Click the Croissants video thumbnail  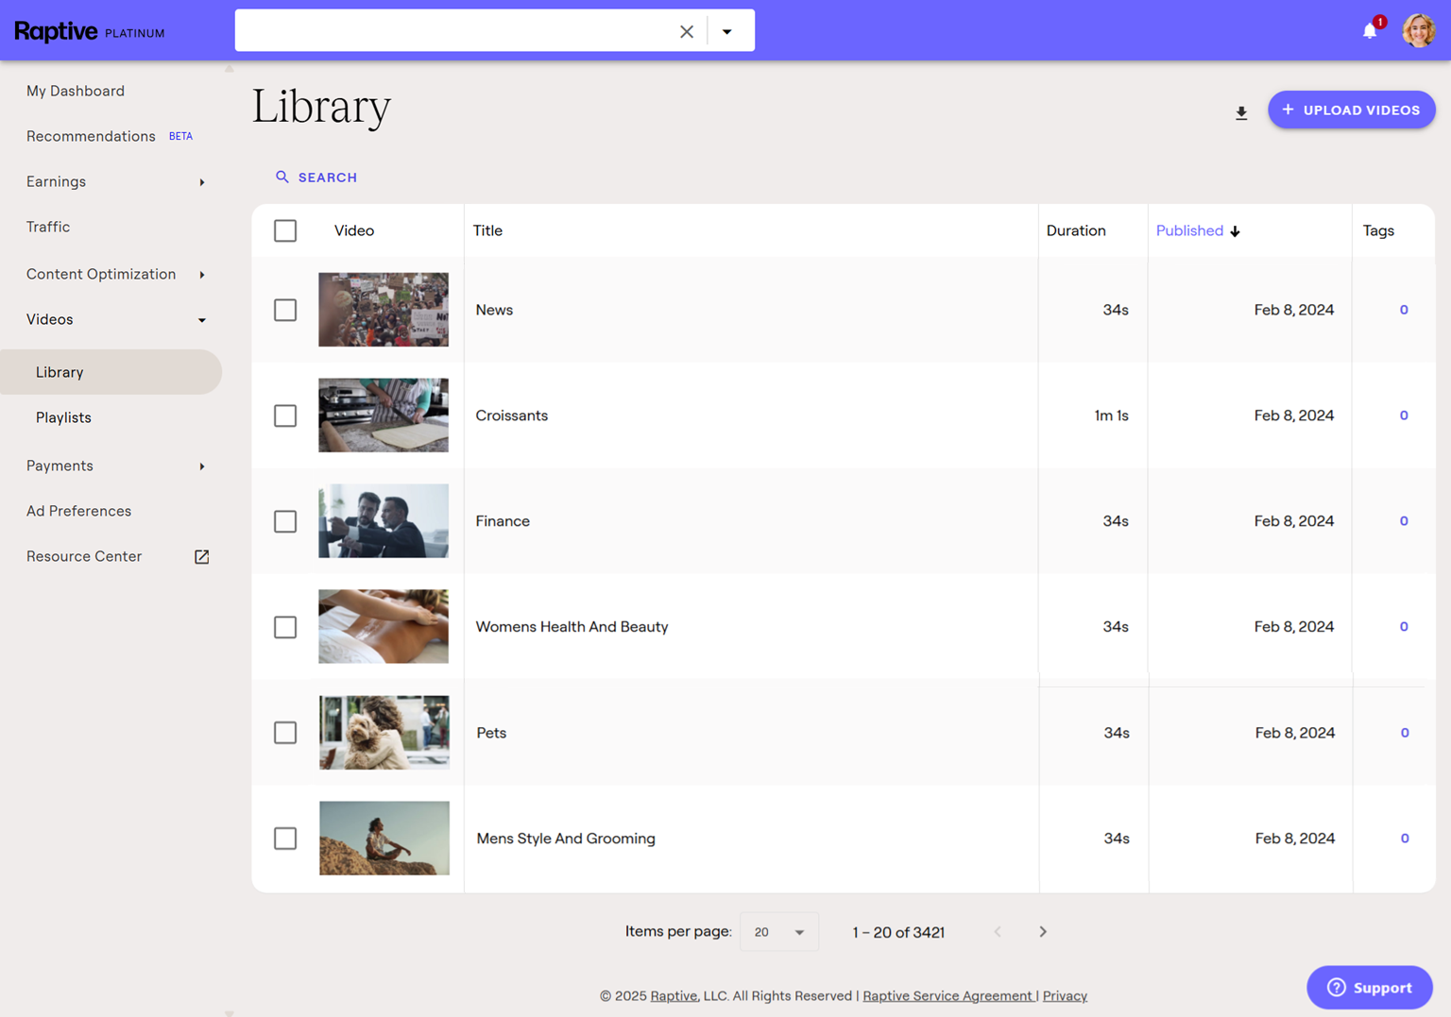(384, 415)
